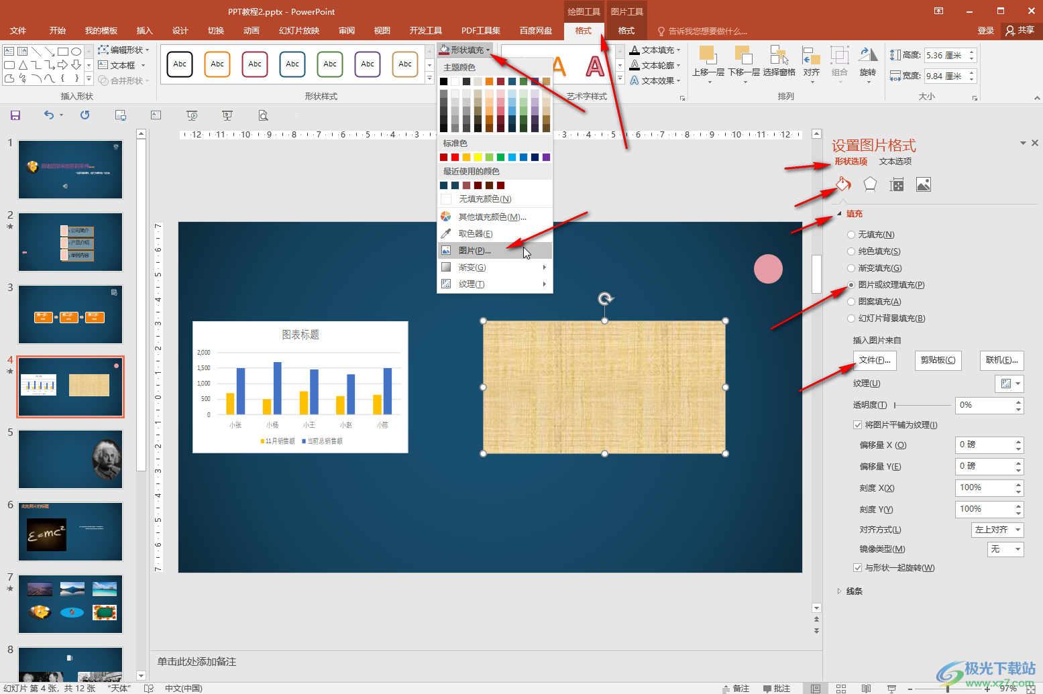This screenshot has width=1043, height=694.
Task: Adjust the transparency (透明度) slider
Action: 923,405
